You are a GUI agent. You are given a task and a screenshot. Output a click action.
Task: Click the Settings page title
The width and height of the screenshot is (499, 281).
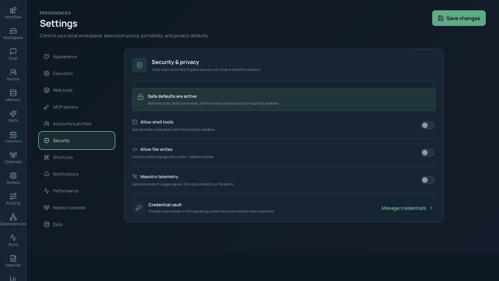pyautogui.click(x=58, y=23)
